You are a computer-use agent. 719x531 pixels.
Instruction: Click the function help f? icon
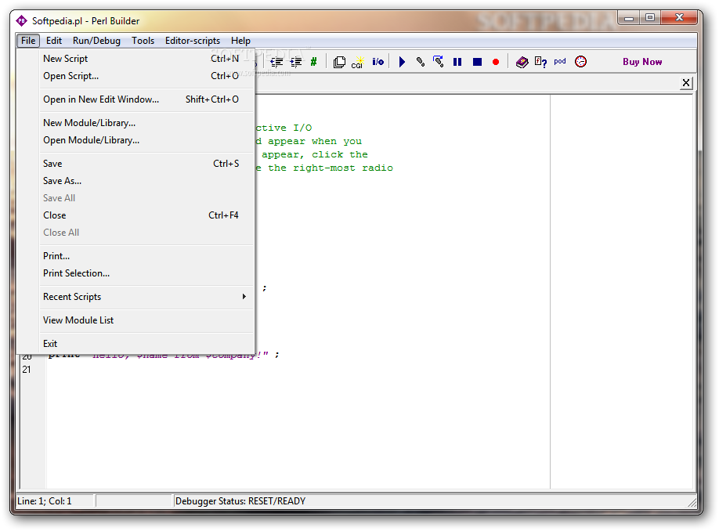[x=540, y=62]
